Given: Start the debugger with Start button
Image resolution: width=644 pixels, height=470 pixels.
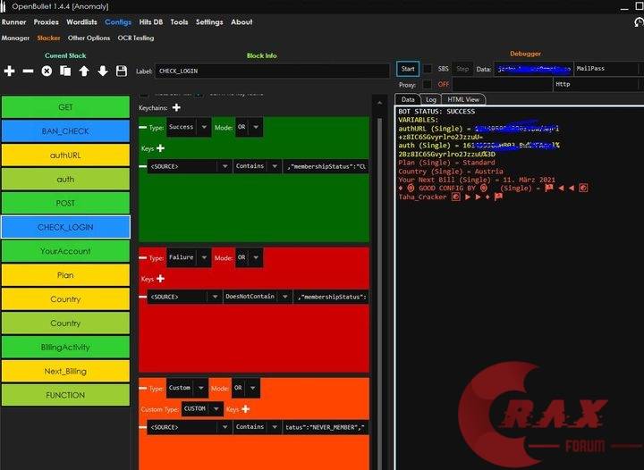Looking at the screenshot, I should 408,69.
